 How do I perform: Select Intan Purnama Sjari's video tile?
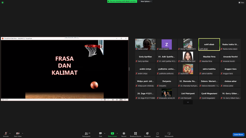coord(188,57)
